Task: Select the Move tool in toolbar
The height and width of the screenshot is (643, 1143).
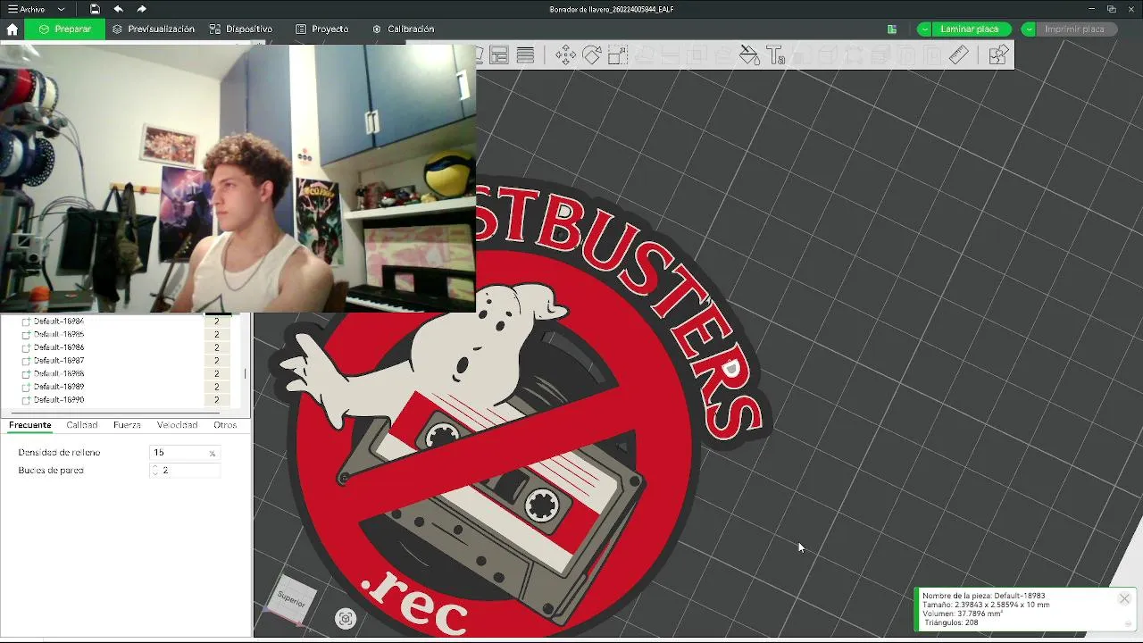Action: coord(565,55)
